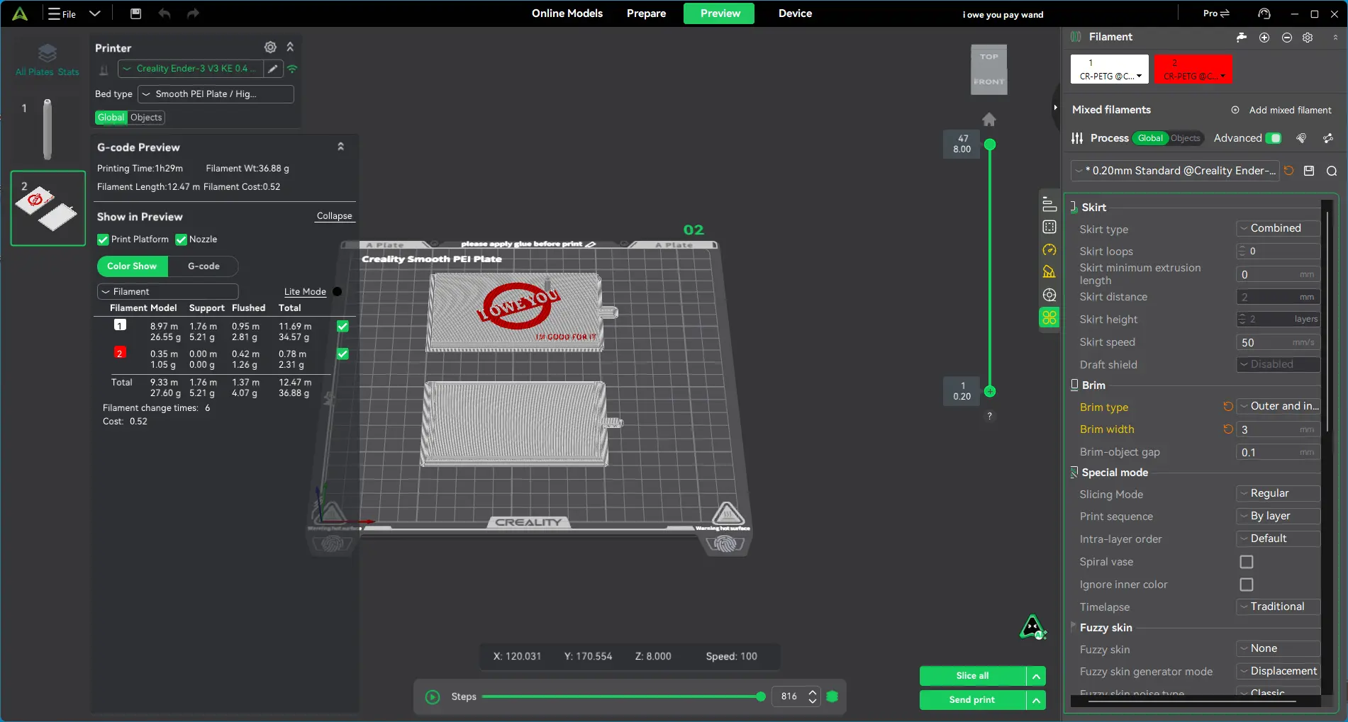Reset Brim type to default
The width and height of the screenshot is (1348, 722).
1228,407
